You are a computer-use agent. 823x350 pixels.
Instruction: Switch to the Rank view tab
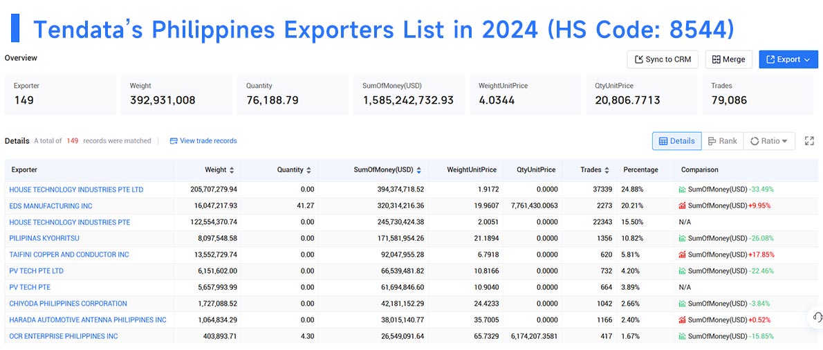722,140
